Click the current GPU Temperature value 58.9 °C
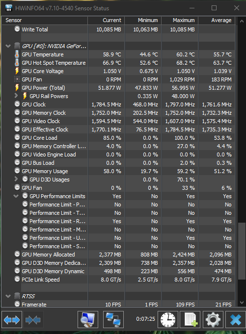This screenshot has height=334, width=246. 112,54
